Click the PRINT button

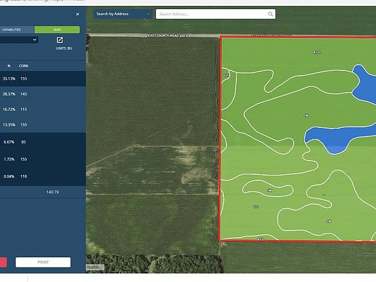click(43, 262)
